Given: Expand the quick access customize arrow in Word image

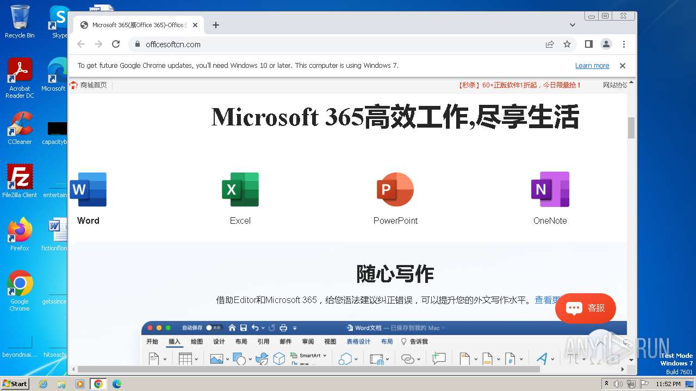Looking at the screenshot, I should 295,328.
